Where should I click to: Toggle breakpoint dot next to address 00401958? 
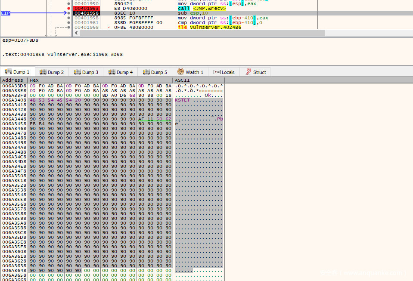pyautogui.click(x=68, y=13)
